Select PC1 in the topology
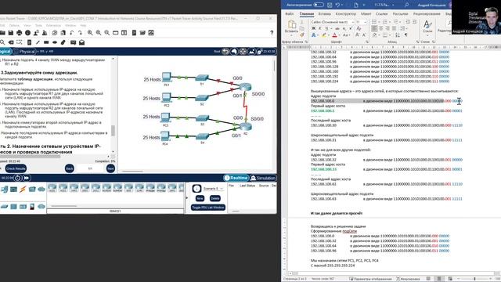Screen dimensions: 501x282 click(167, 77)
